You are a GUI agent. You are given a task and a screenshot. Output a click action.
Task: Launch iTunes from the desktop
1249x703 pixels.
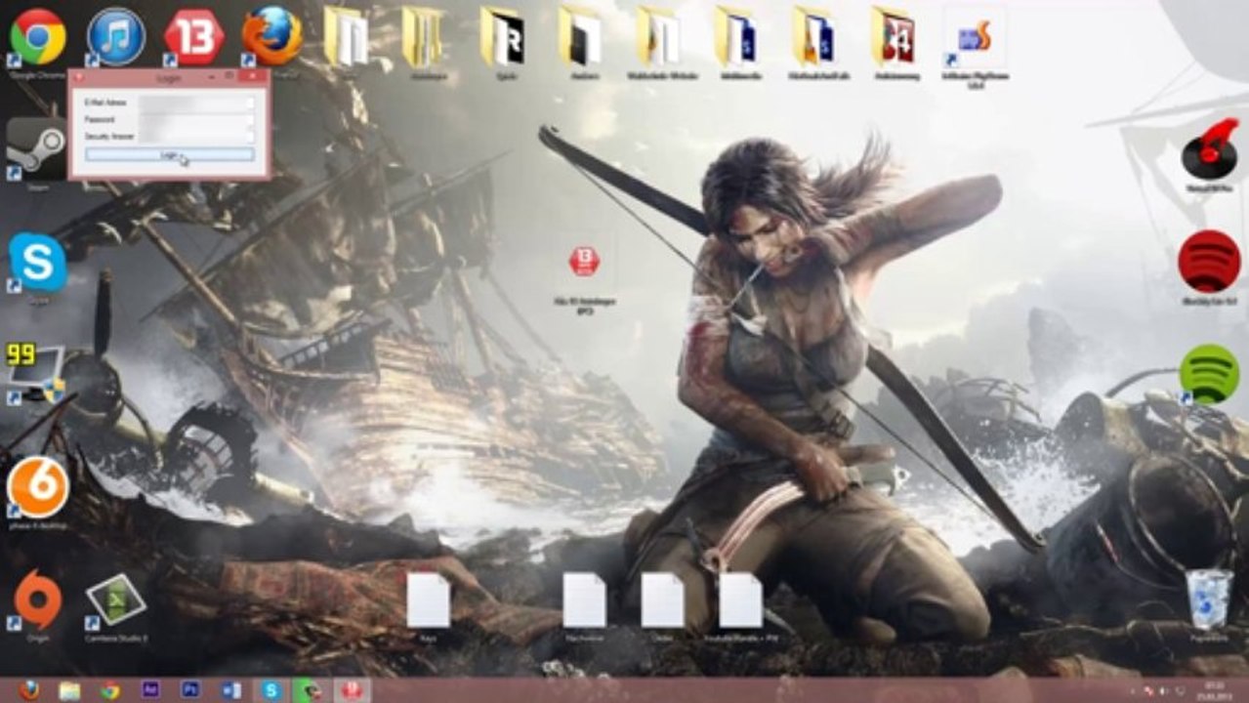click(116, 37)
